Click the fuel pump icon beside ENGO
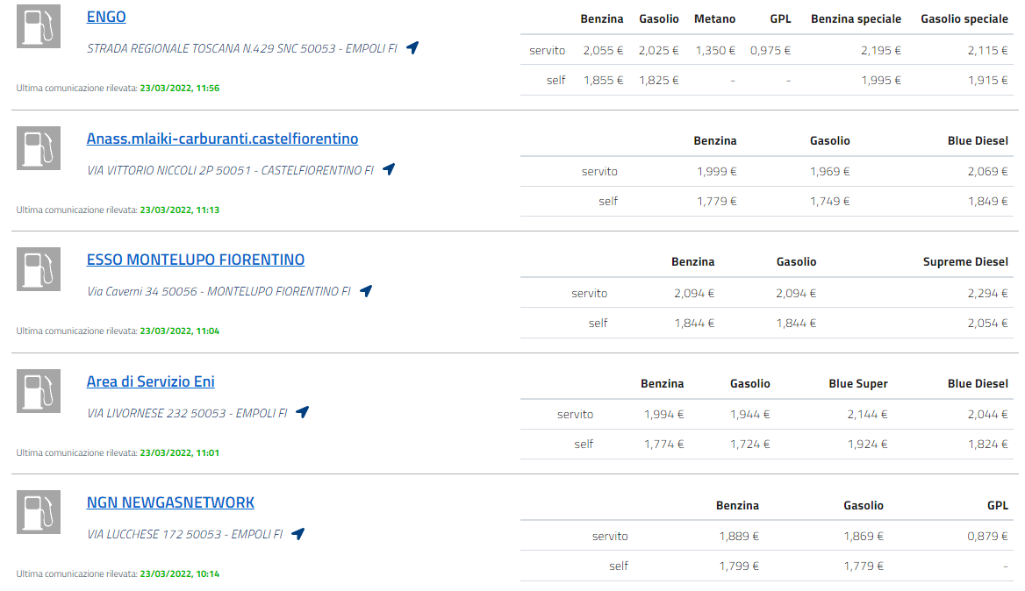 point(39,26)
